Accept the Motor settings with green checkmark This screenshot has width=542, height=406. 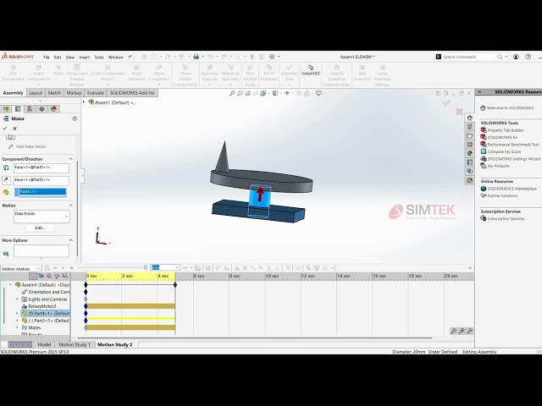(x=5, y=129)
